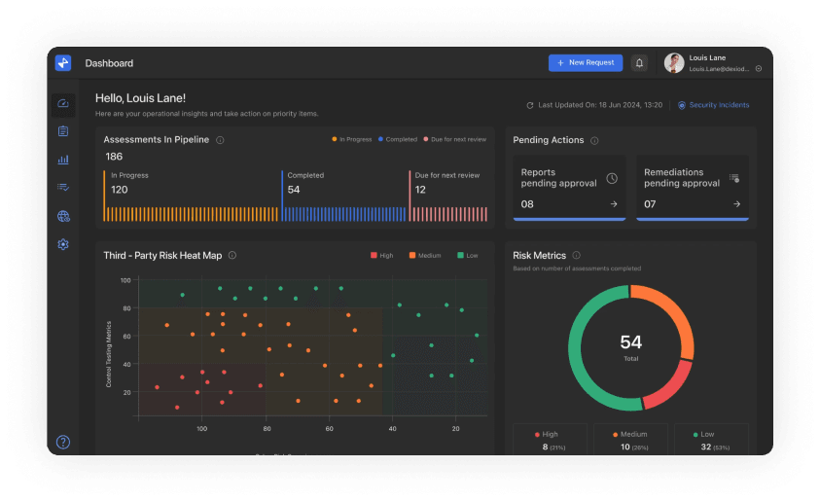
Task: Click the 54 Total donut center label
Action: pyautogui.click(x=630, y=347)
